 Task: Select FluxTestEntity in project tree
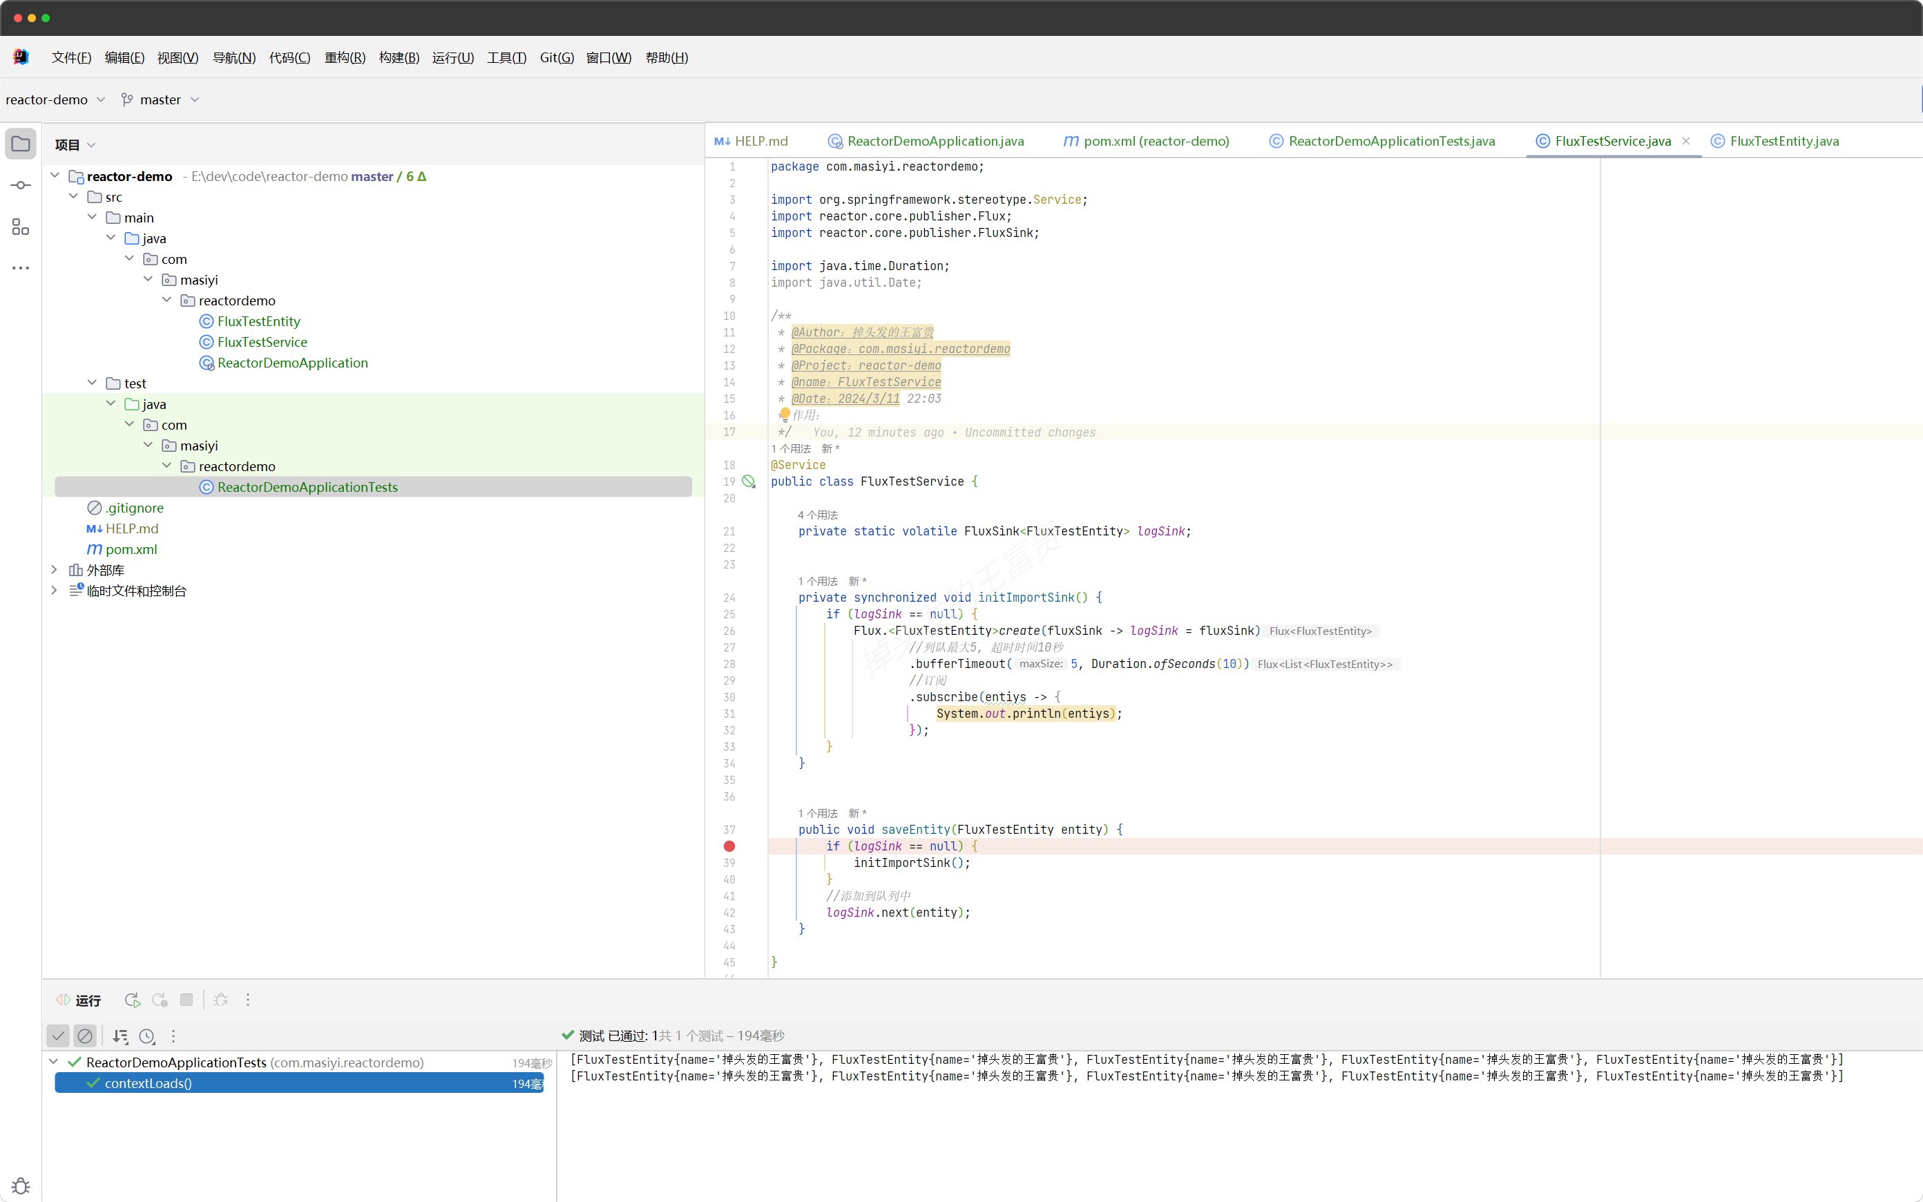coord(258,321)
